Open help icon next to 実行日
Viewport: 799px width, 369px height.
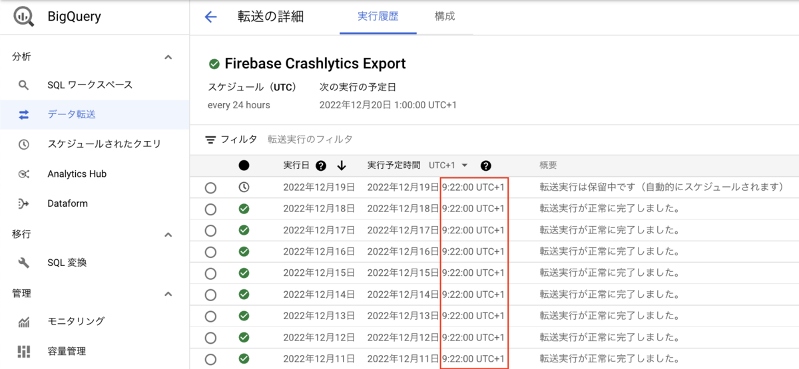(321, 166)
